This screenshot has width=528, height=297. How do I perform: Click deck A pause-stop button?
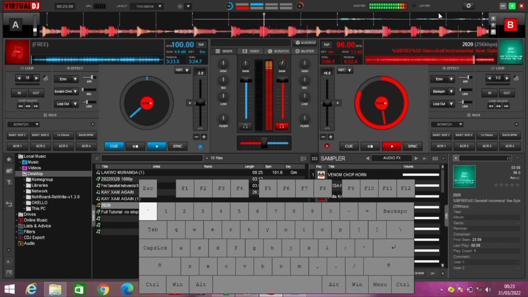point(135,146)
